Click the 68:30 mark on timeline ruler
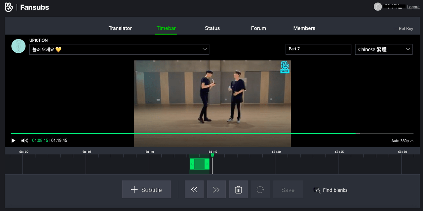423x211 pixels. pos(403,152)
